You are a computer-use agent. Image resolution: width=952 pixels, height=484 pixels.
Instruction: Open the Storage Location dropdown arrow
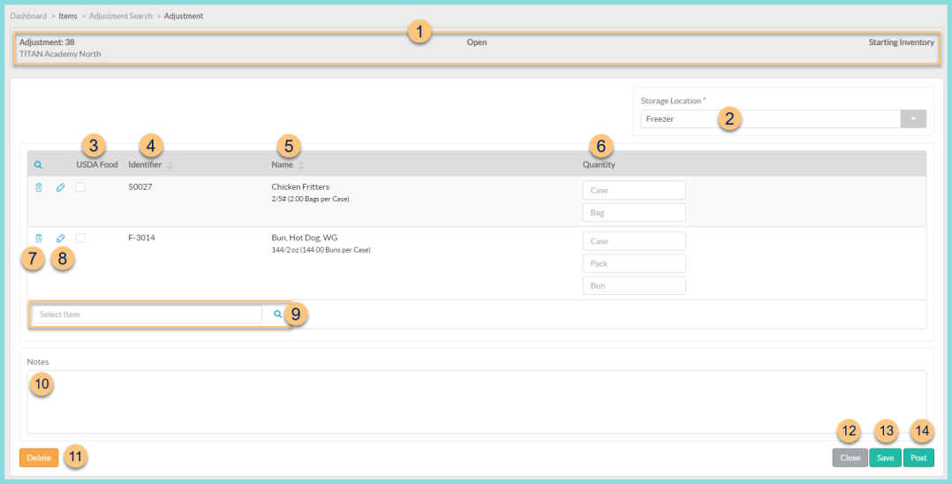[x=913, y=119]
